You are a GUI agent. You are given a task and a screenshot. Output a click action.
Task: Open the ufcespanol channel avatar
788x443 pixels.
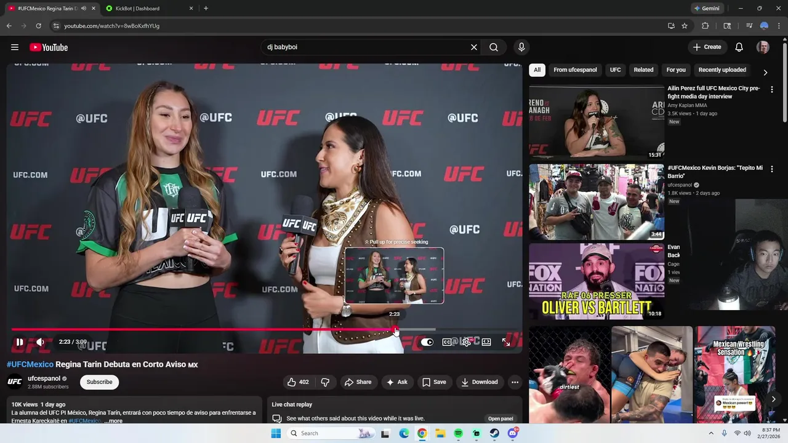(15, 382)
